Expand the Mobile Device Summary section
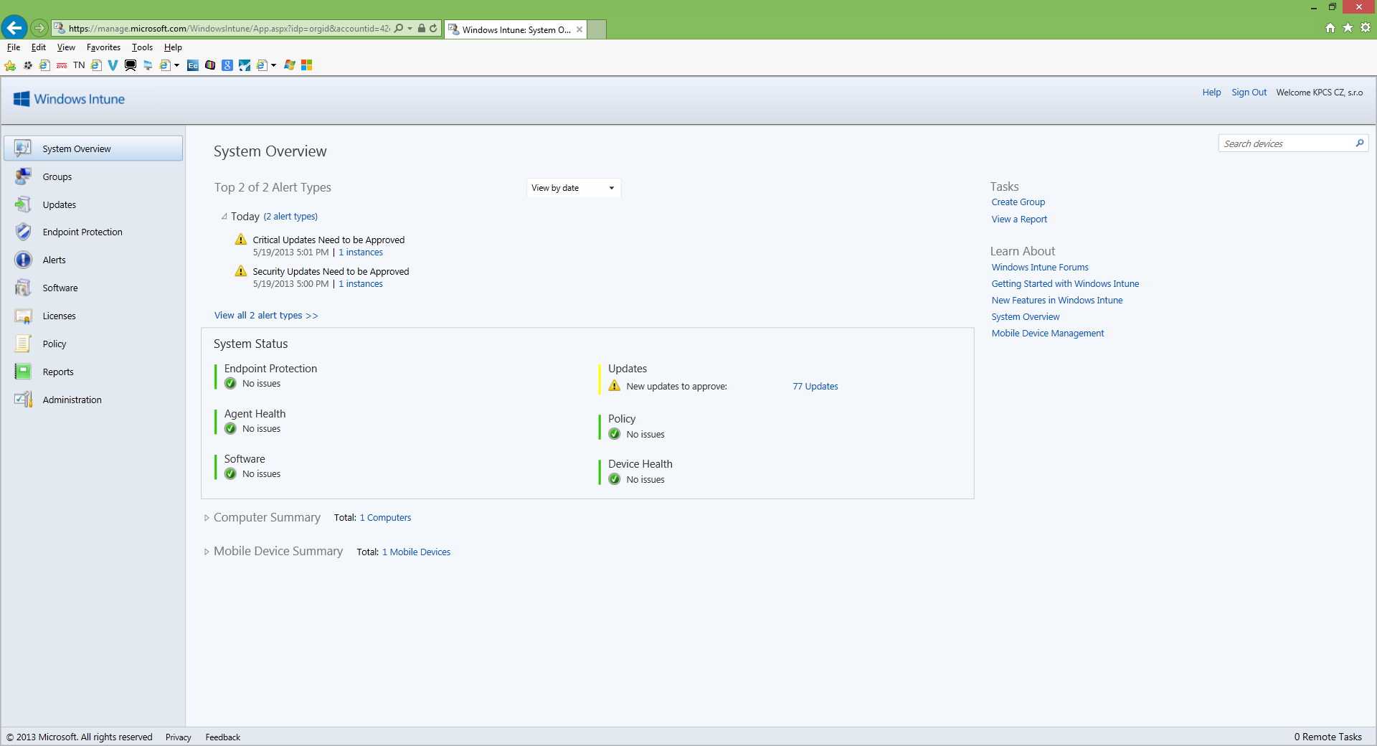1377x746 pixels. pos(207,552)
